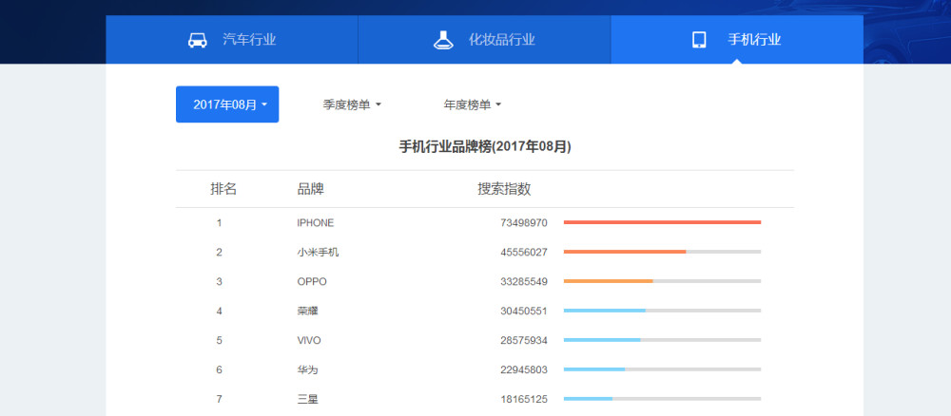Click search index 45556027
This screenshot has height=416, width=951.
point(524,252)
